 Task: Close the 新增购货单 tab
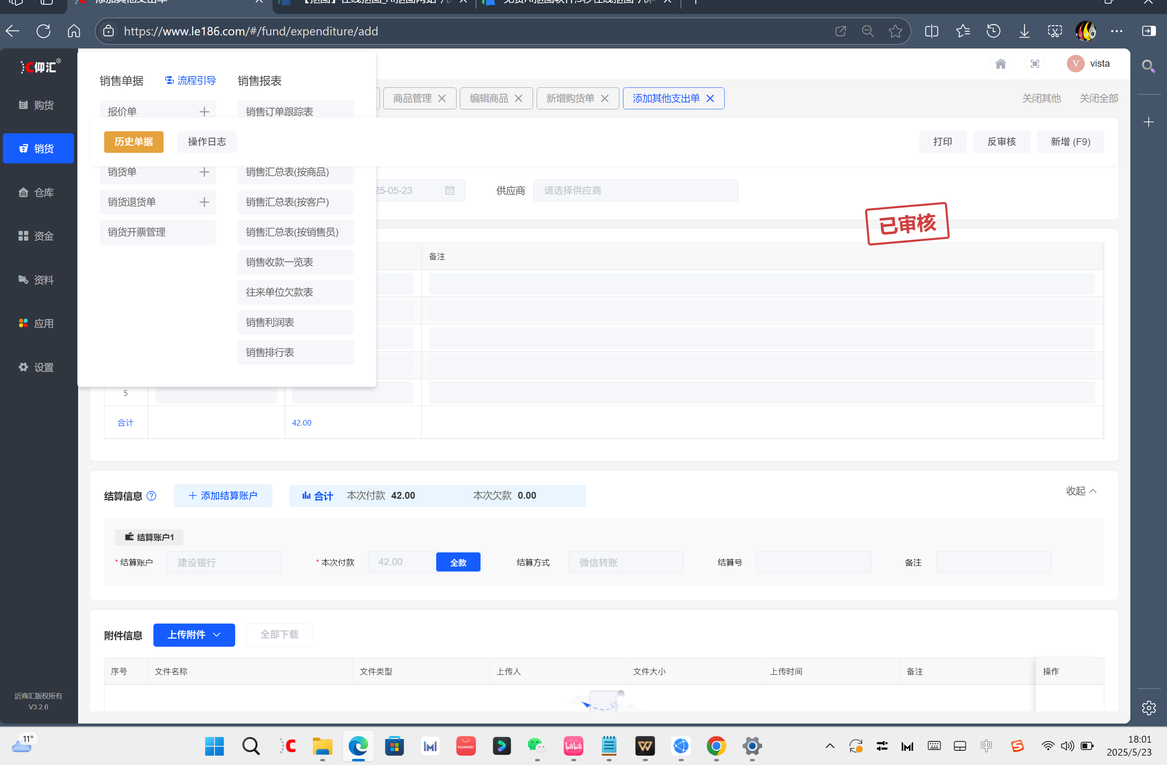point(605,98)
